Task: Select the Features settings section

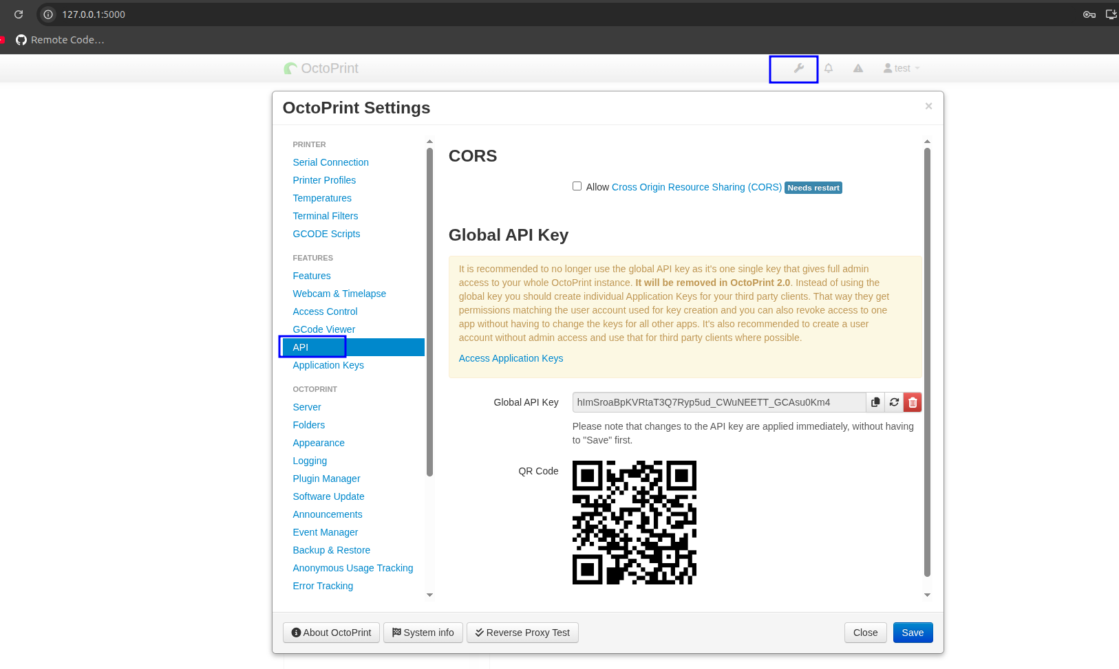Action: 312,276
